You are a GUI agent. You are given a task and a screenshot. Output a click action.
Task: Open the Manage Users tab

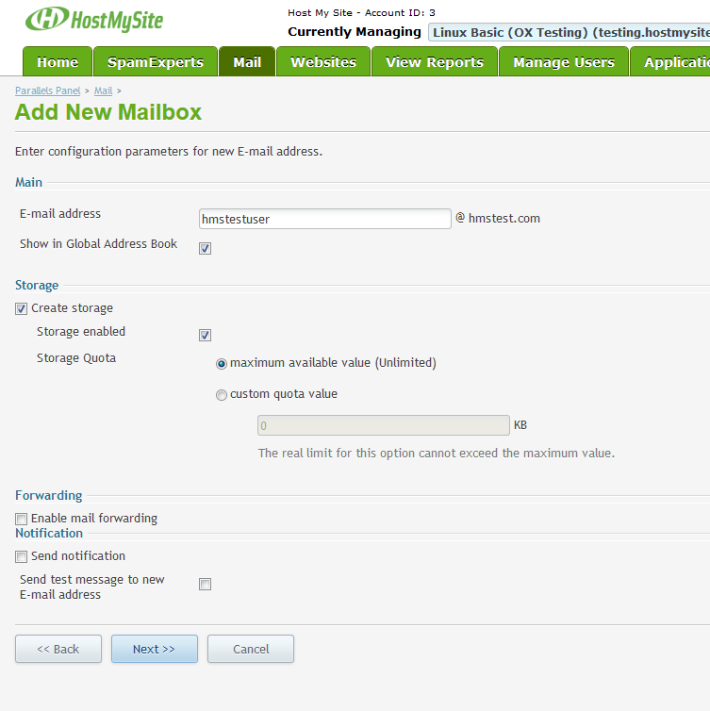[x=564, y=61]
